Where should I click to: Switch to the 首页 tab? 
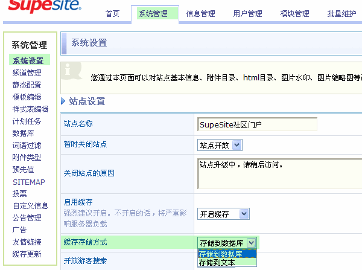(112, 14)
